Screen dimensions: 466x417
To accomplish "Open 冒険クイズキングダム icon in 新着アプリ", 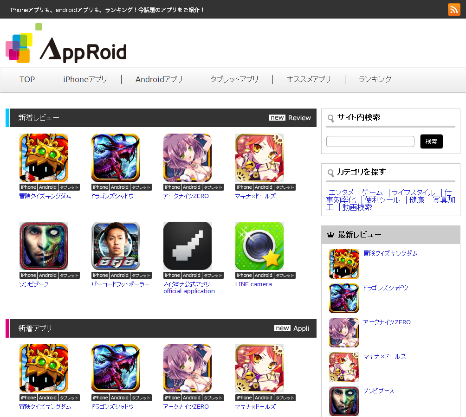I will [44, 368].
